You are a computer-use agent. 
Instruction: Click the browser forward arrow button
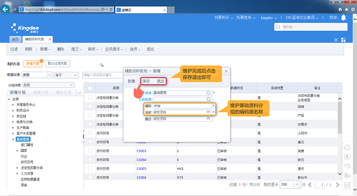point(14,9)
